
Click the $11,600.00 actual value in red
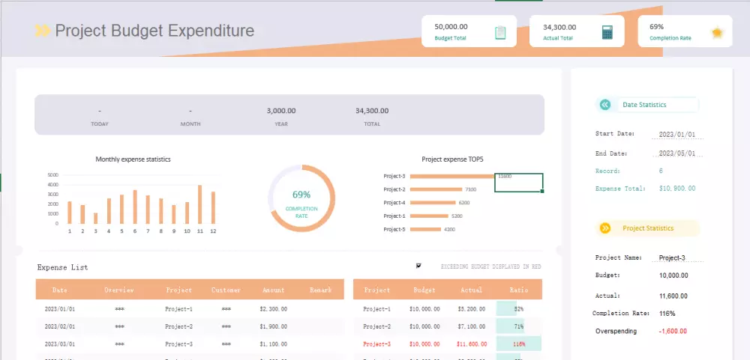tap(471, 344)
